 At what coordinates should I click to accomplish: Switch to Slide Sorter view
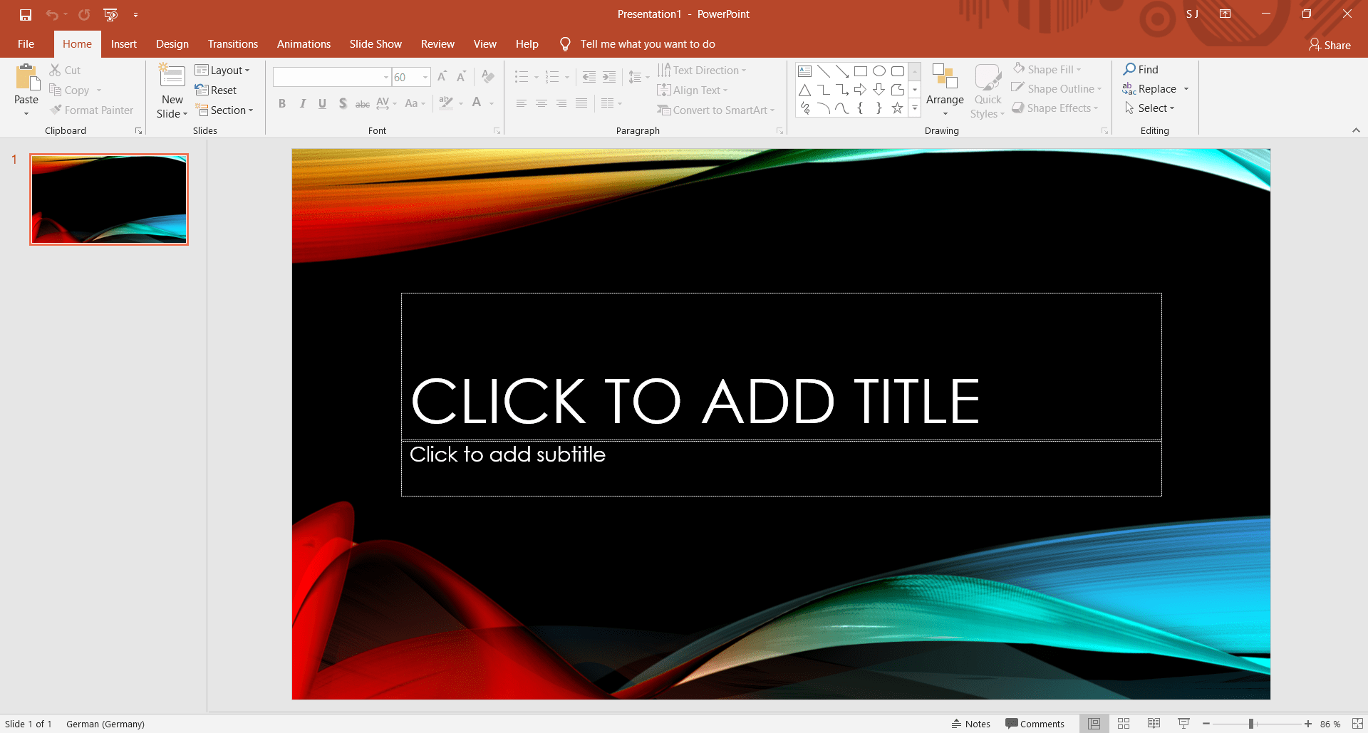click(x=1124, y=723)
